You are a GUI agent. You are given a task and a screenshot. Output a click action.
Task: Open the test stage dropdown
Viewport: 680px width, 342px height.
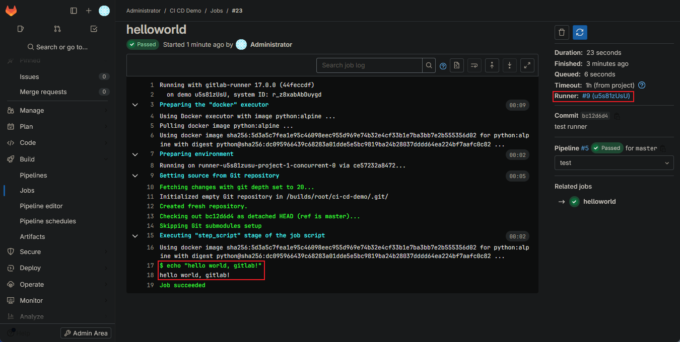pyautogui.click(x=614, y=163)
